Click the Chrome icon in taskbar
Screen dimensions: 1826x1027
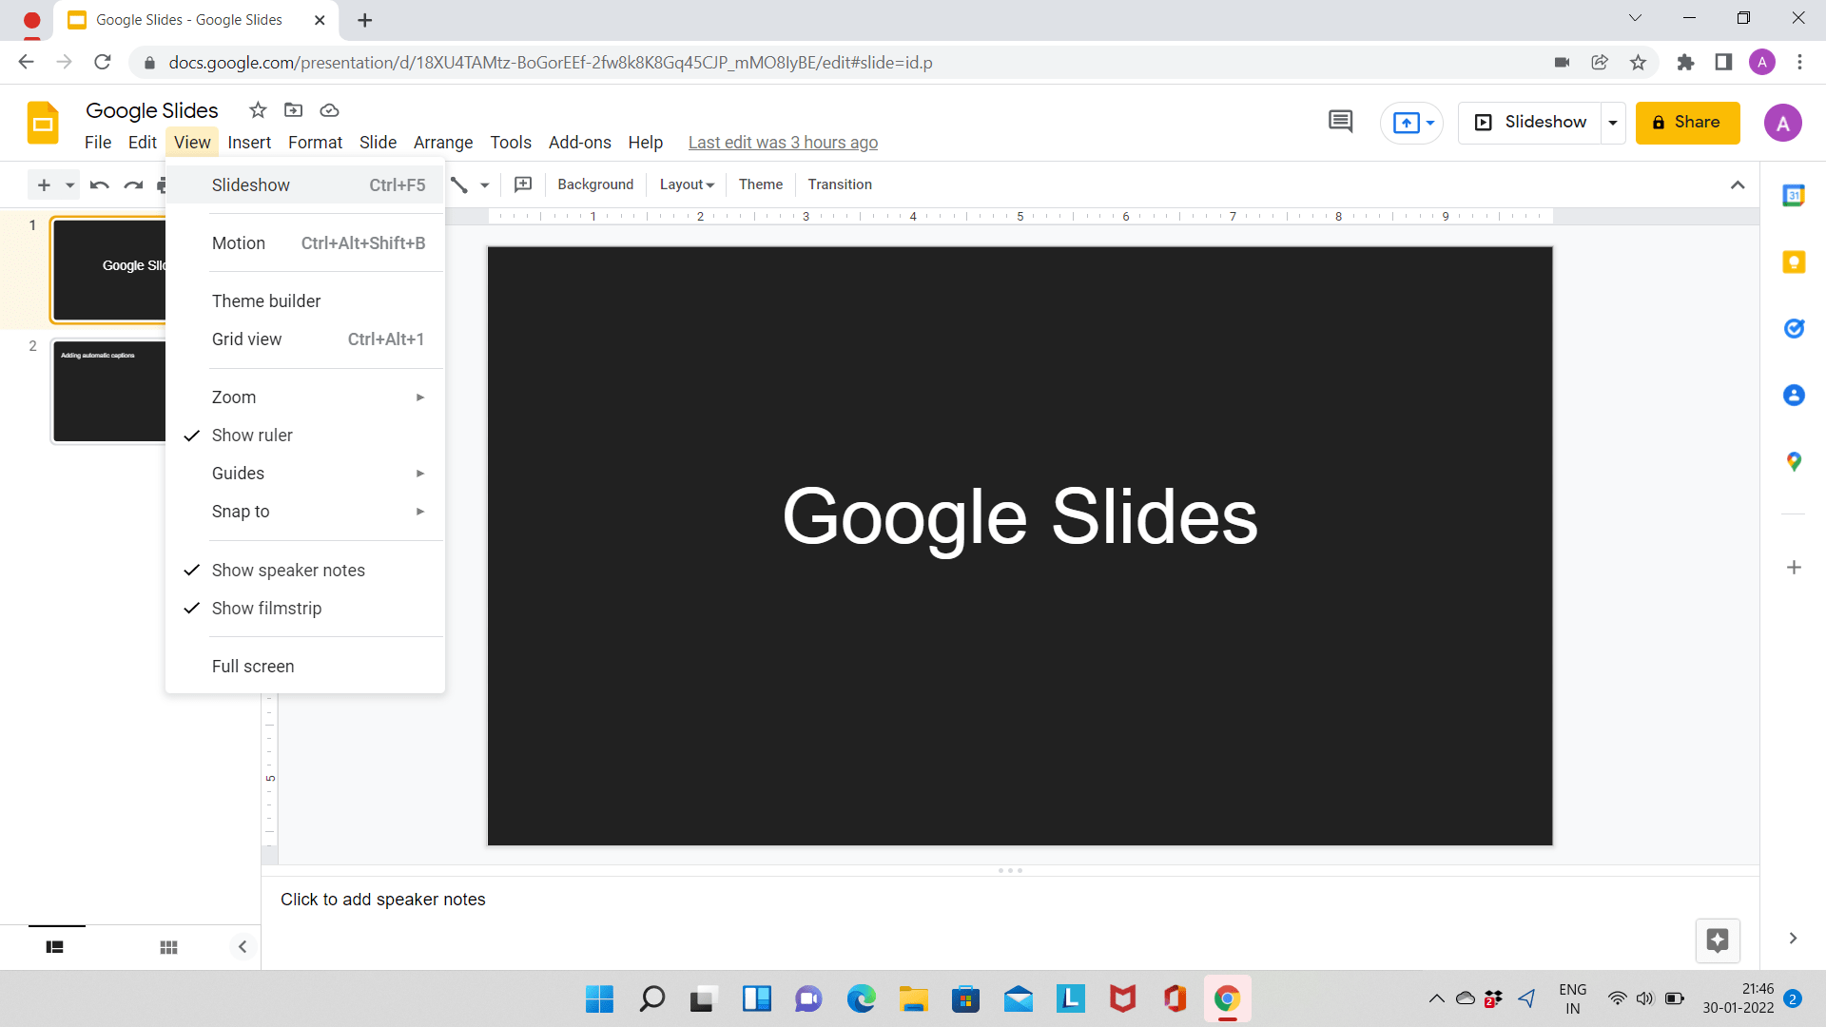pos(1227,998)
